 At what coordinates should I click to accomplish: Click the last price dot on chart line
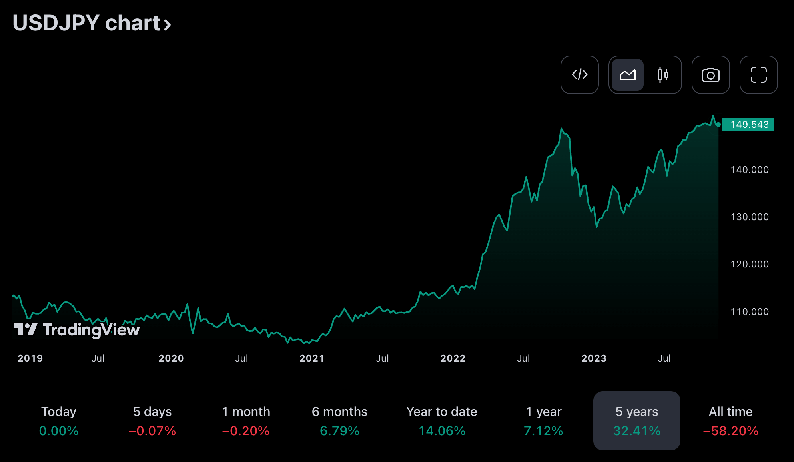[718, 125]
